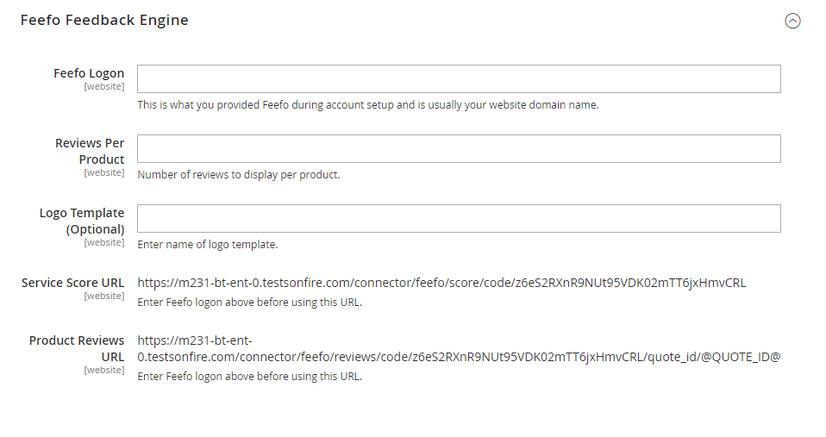Collapse the Feefo Feedback Engine section
Image resolution: width=826 pixels, height=437 pixels.
coord(792,21)
